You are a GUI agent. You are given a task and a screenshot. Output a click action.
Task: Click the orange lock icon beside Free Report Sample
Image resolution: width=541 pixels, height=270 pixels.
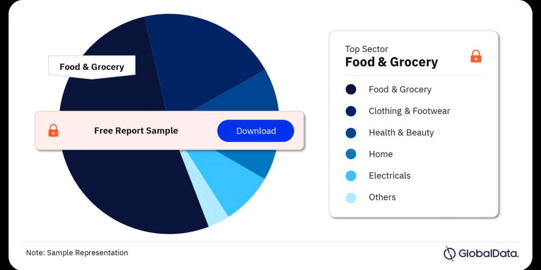53,131
